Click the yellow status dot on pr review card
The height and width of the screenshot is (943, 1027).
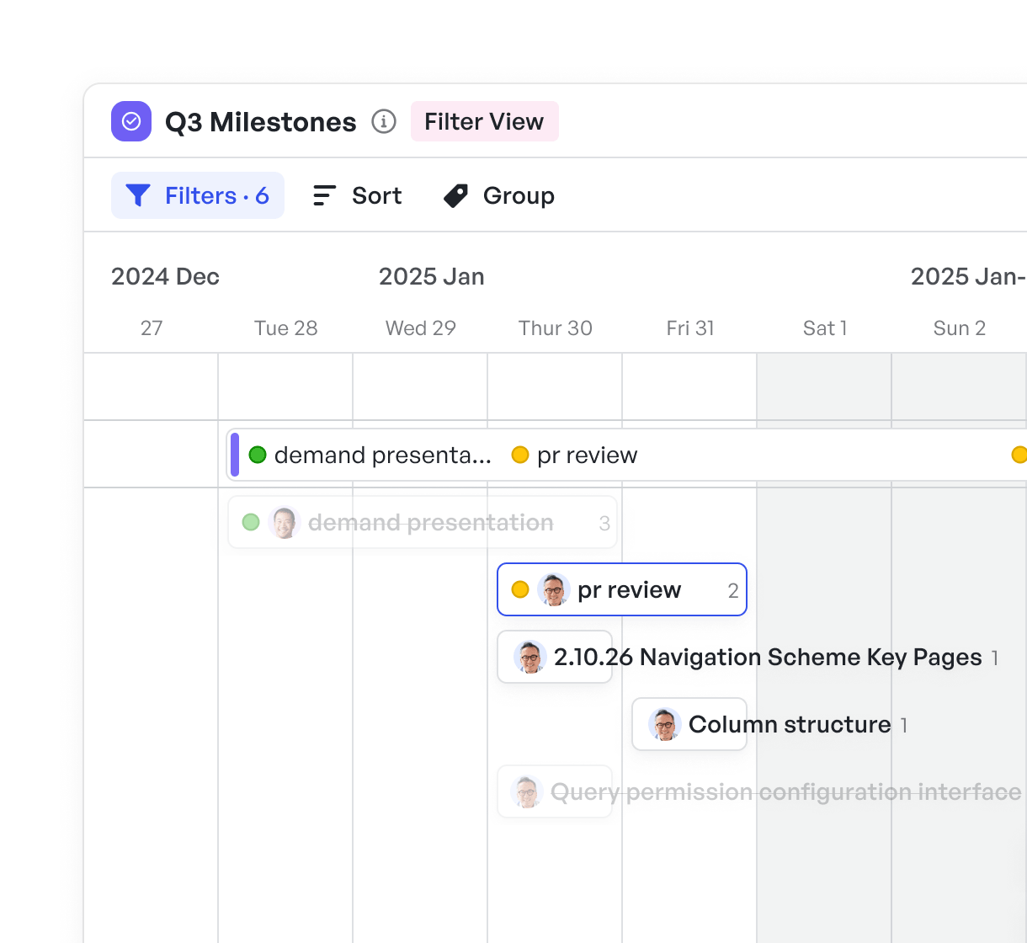(520, 589)
